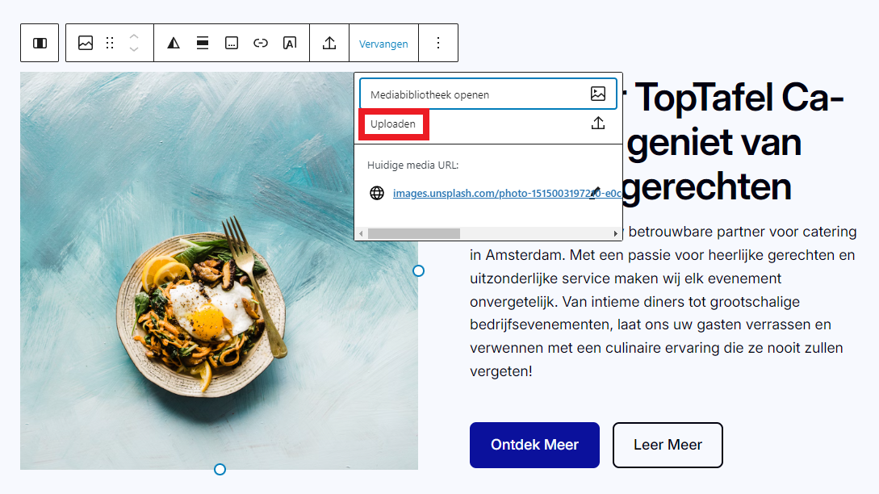
Task: Move block down with the down chevron
Action: (x=134, y=49)
